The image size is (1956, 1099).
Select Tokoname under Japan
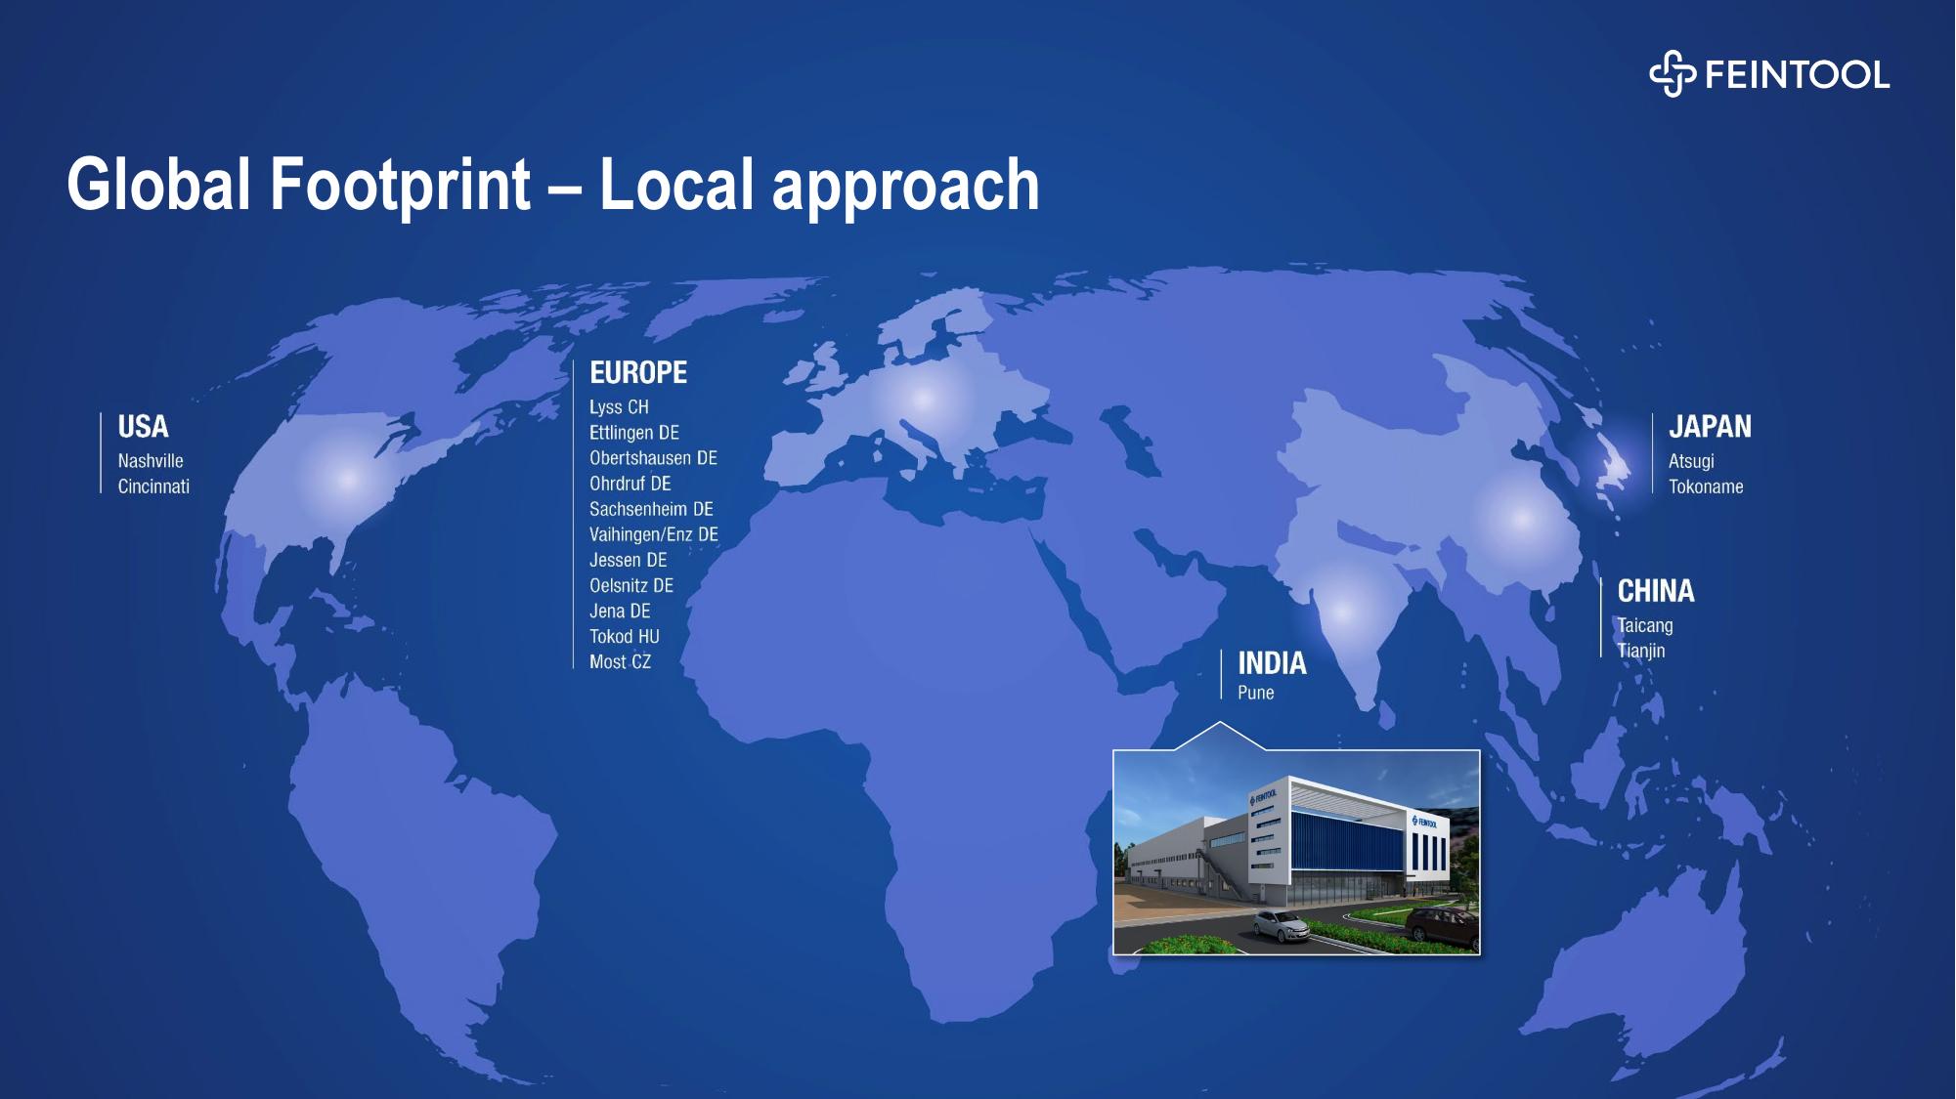coord(1706,486)
